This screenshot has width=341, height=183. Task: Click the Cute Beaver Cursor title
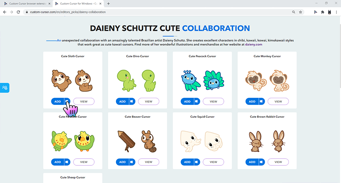pyautogui.click(x=138, y=117)
